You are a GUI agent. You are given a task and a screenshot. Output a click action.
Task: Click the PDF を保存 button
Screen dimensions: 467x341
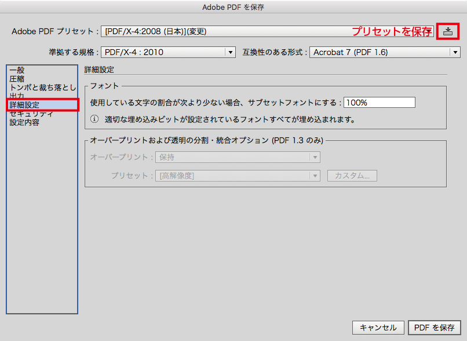pos(434,328)
